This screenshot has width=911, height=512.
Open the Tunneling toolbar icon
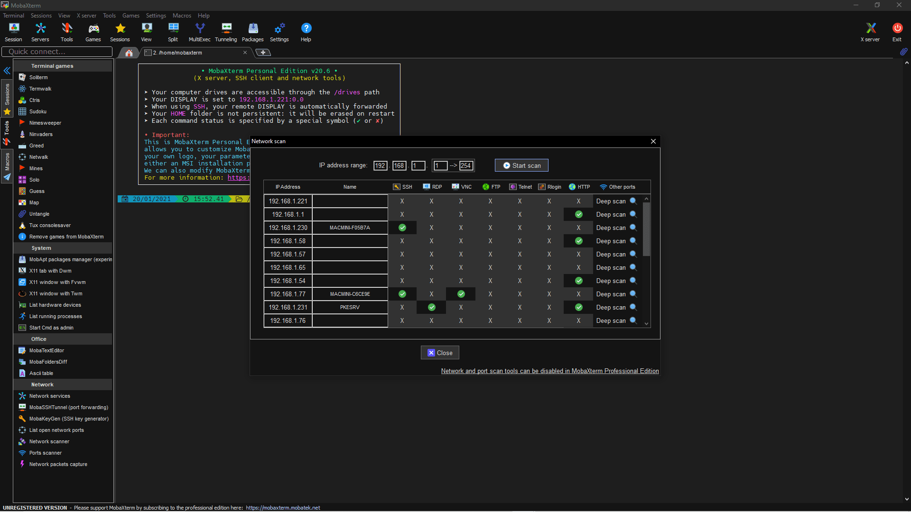tap(226, 32)
